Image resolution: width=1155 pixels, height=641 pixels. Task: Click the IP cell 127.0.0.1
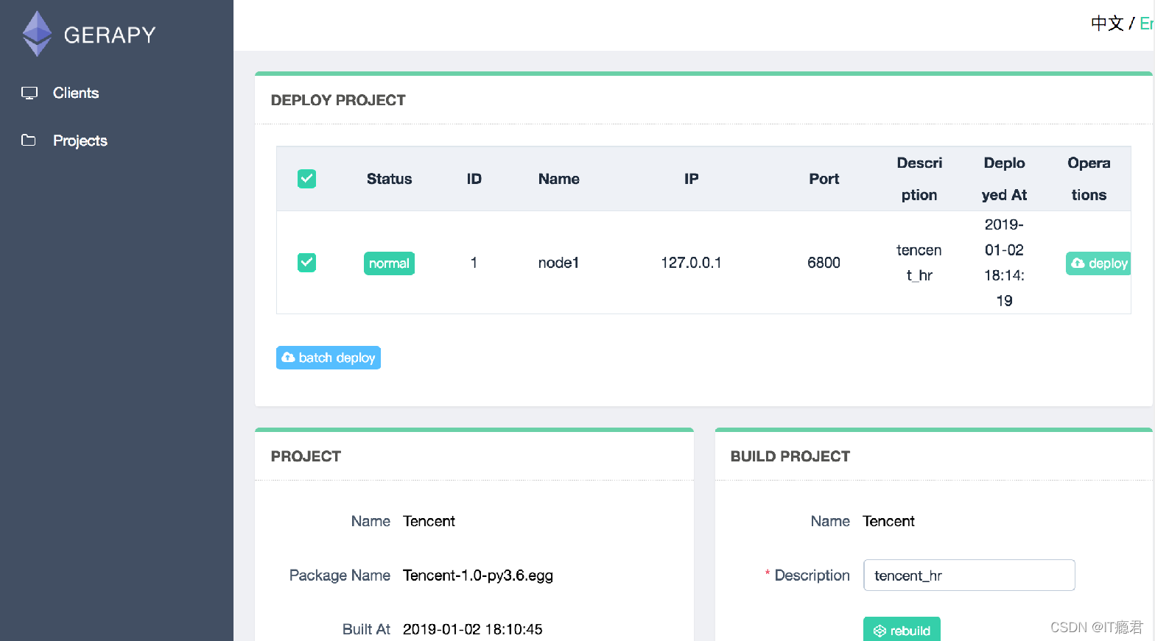pos(691,263)
